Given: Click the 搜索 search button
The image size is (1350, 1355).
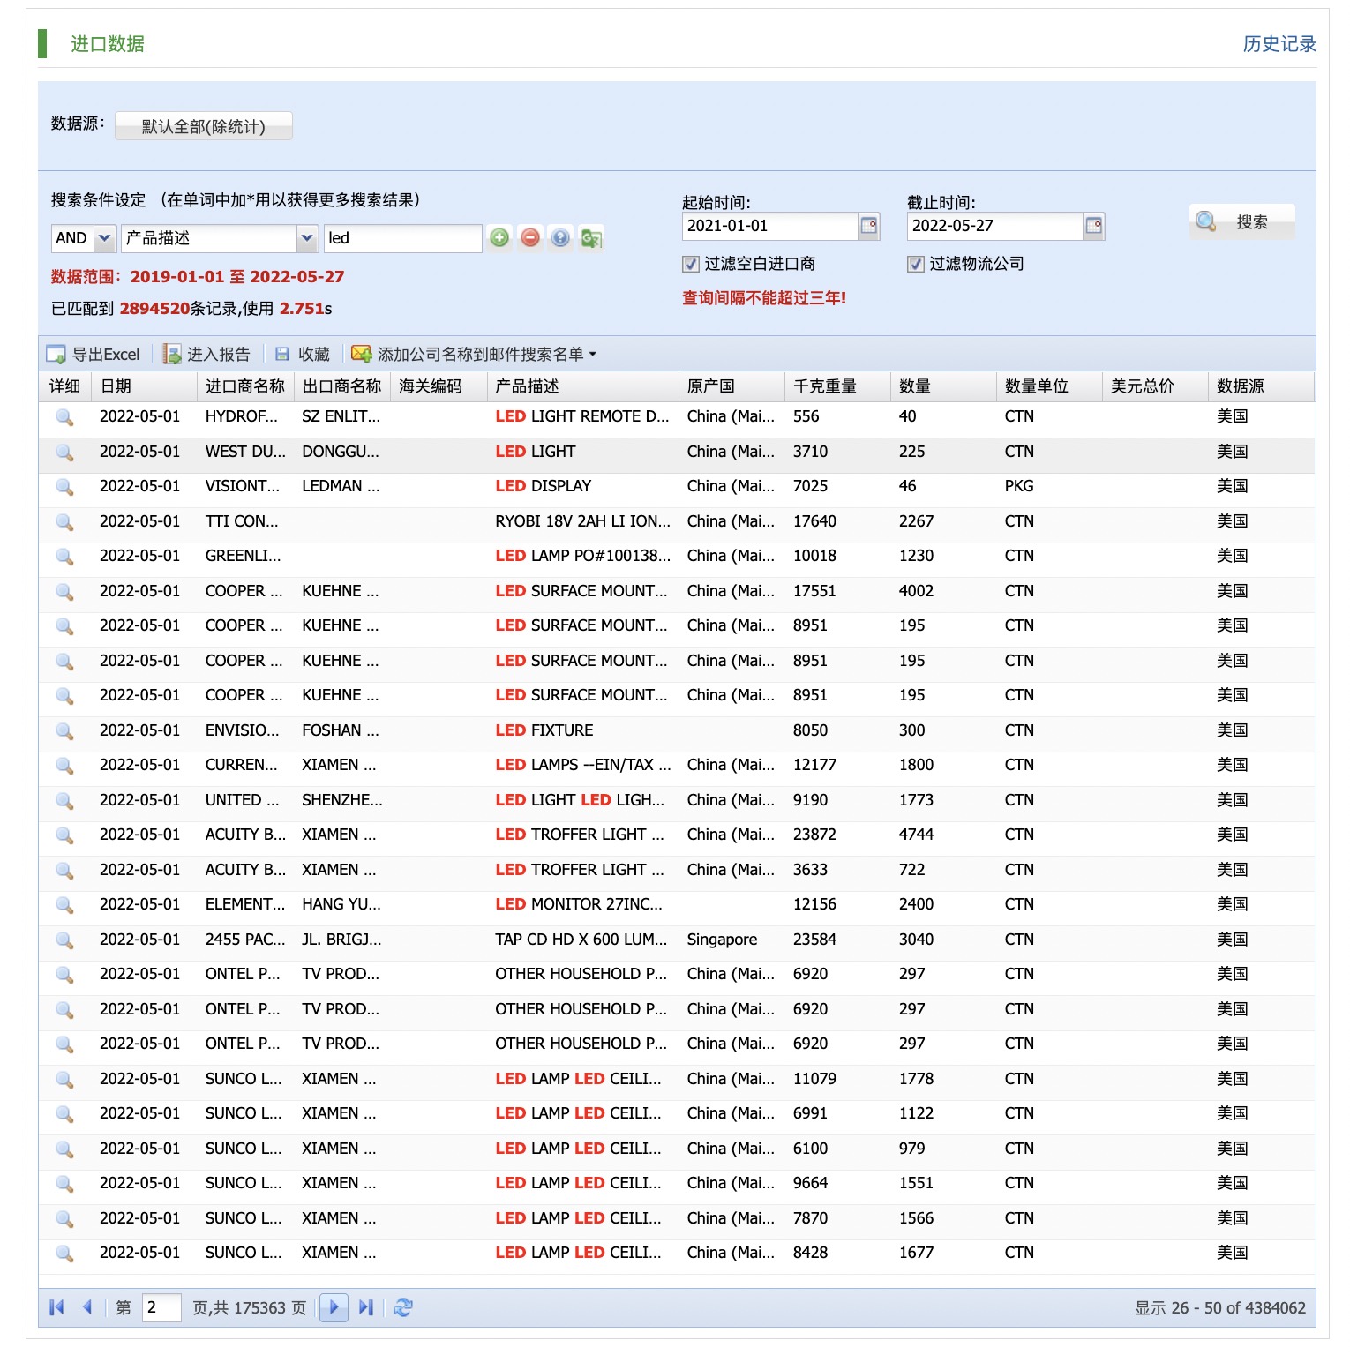Looking at the screenshot, I should click(1242, 221).
